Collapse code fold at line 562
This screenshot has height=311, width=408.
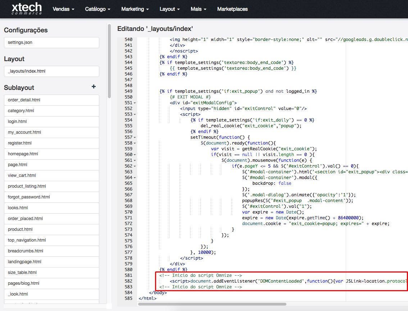pos(135,166)
